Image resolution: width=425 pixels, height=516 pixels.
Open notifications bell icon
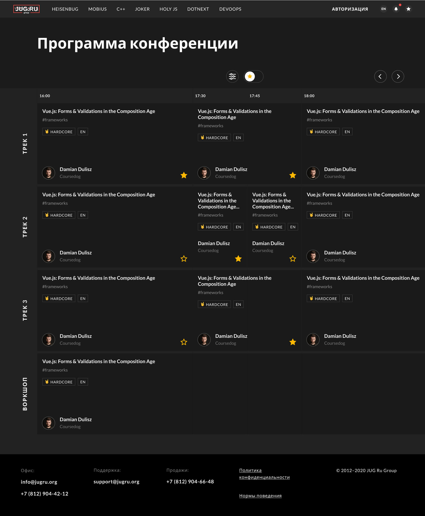click(396, 9)
